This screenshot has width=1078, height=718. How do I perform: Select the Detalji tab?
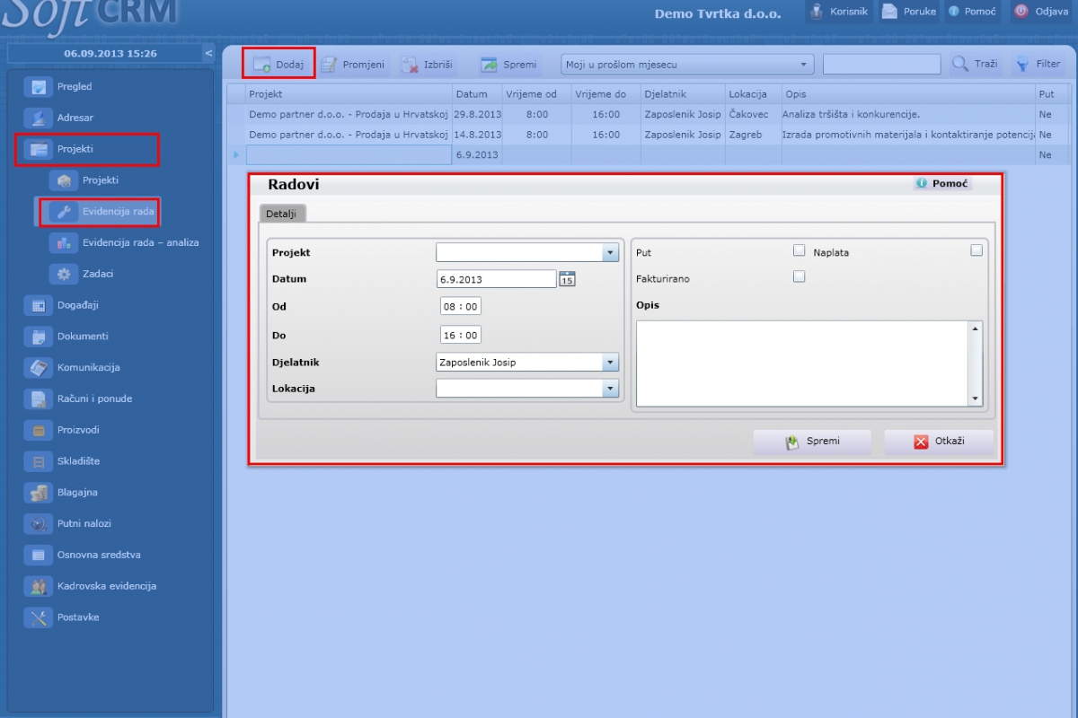pos(282,214)
